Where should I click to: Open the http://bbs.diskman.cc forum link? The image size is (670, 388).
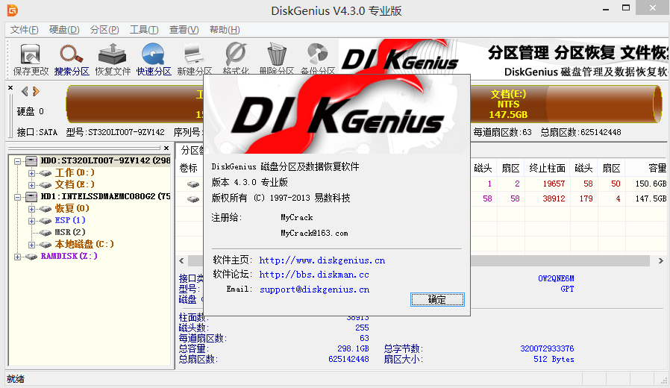[314, 275]
